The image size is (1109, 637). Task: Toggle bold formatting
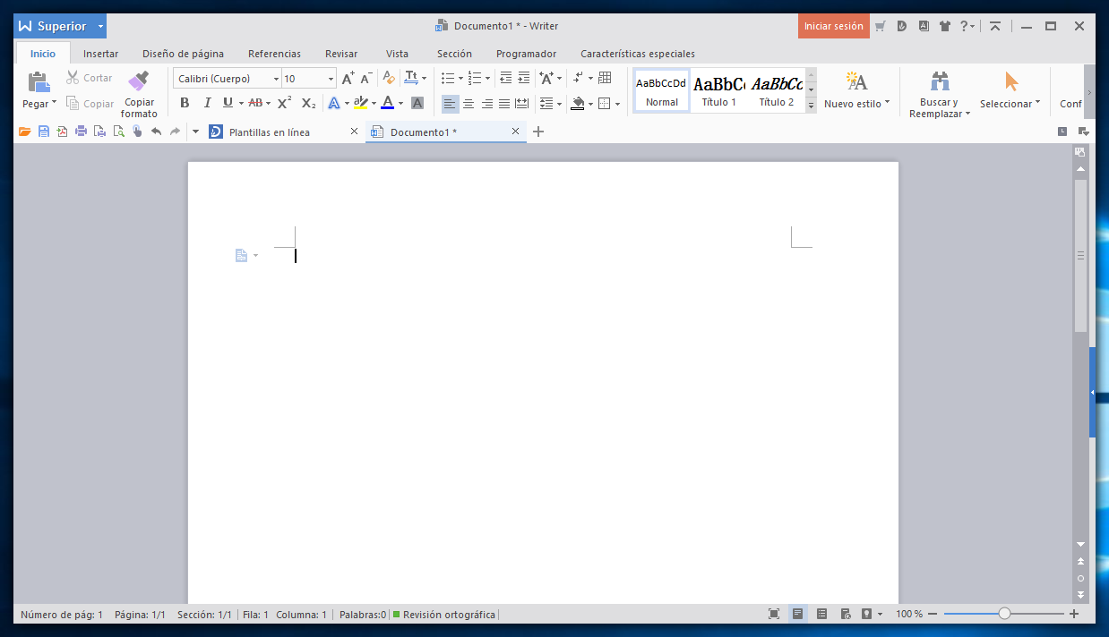click(x=184, y=103)
